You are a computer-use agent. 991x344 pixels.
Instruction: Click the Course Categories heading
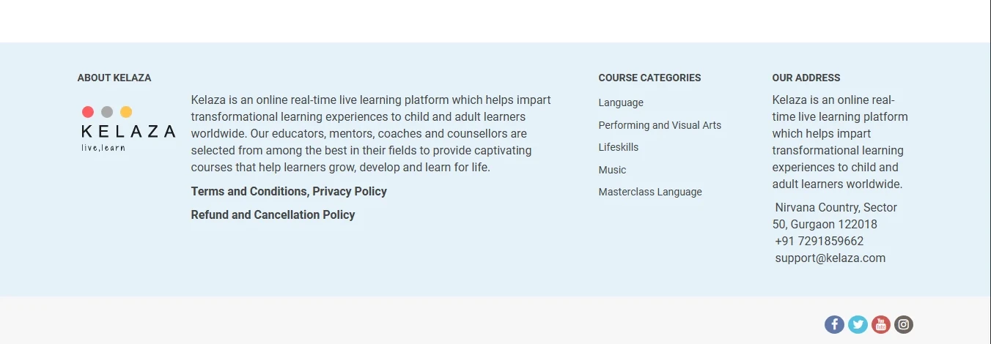(x=649, y=78)
